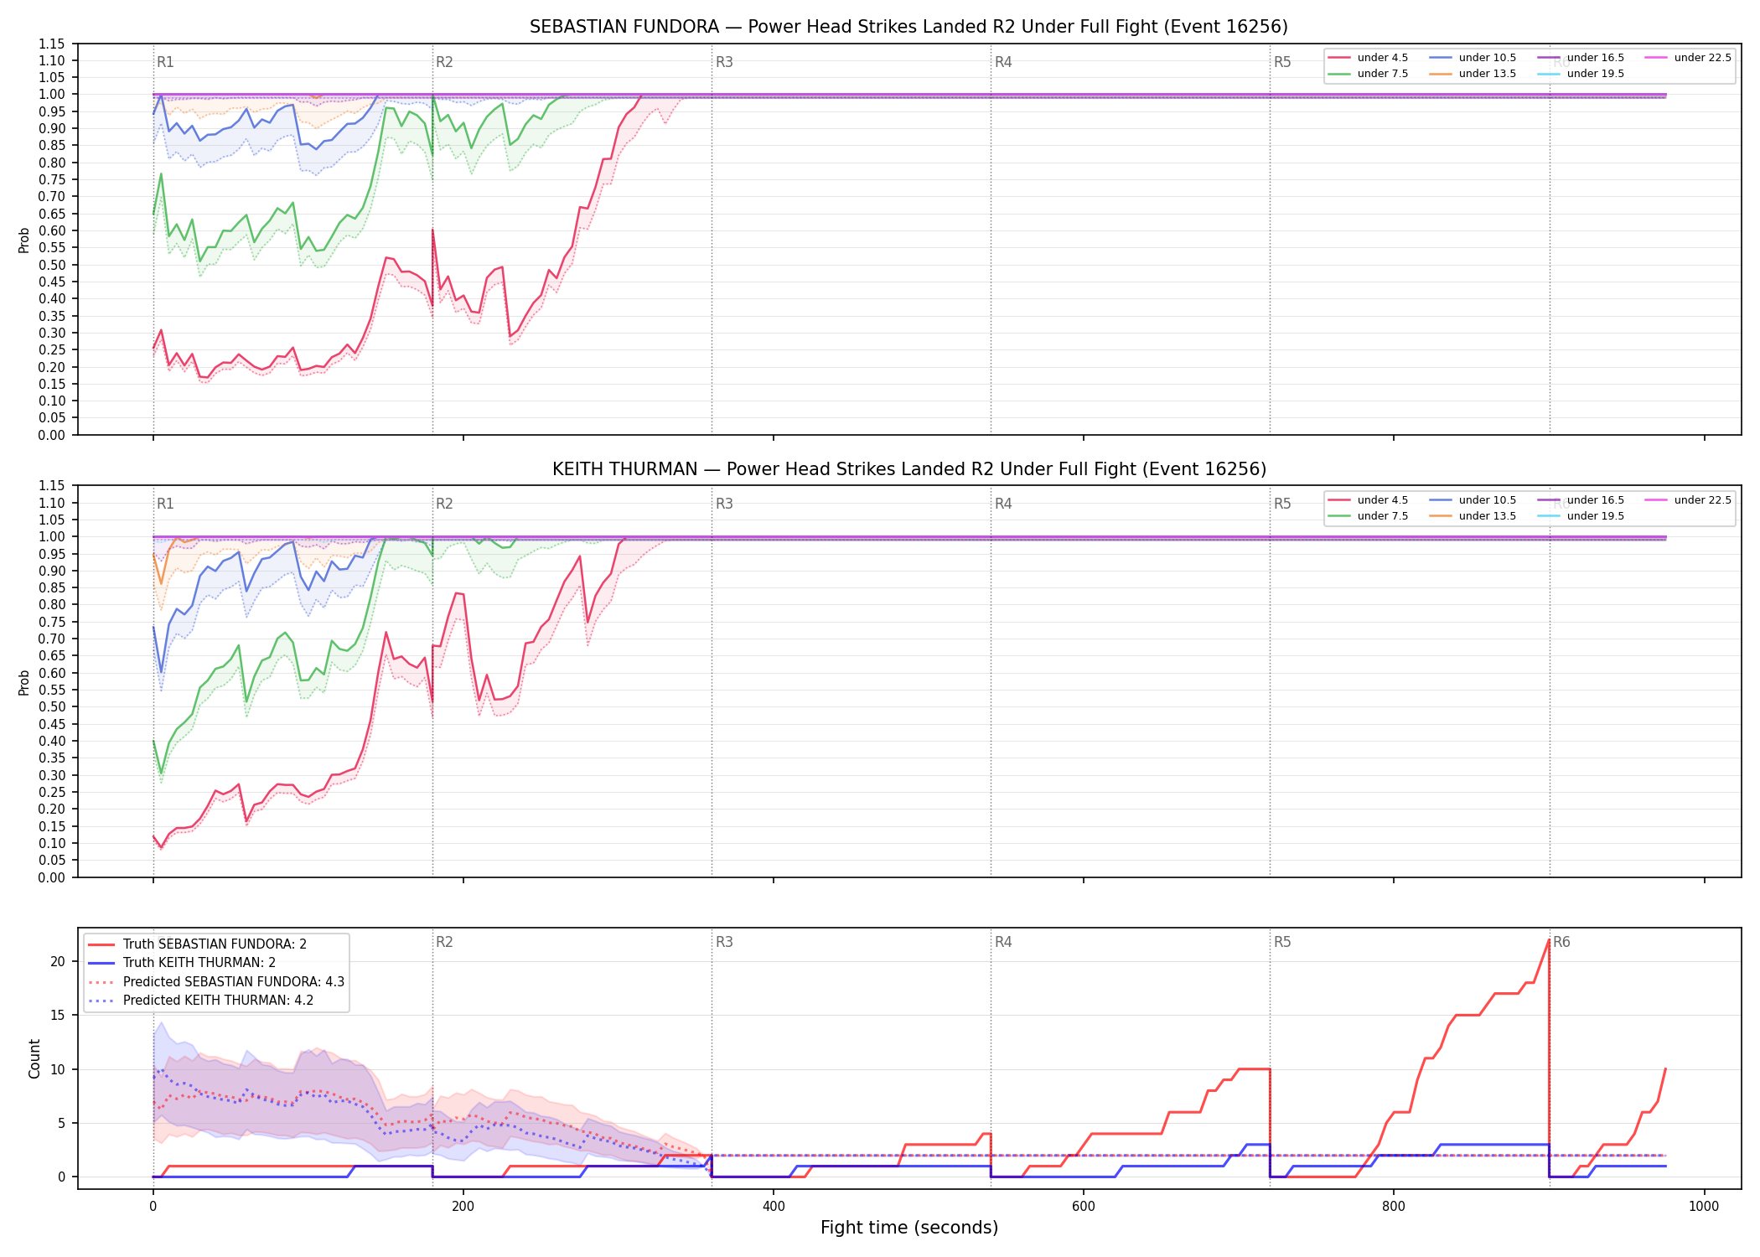Click the x-axis tick label 800
Image resolution: width=1760 pixels, height=1257 pixels.
click(x=1394, y=1207)
